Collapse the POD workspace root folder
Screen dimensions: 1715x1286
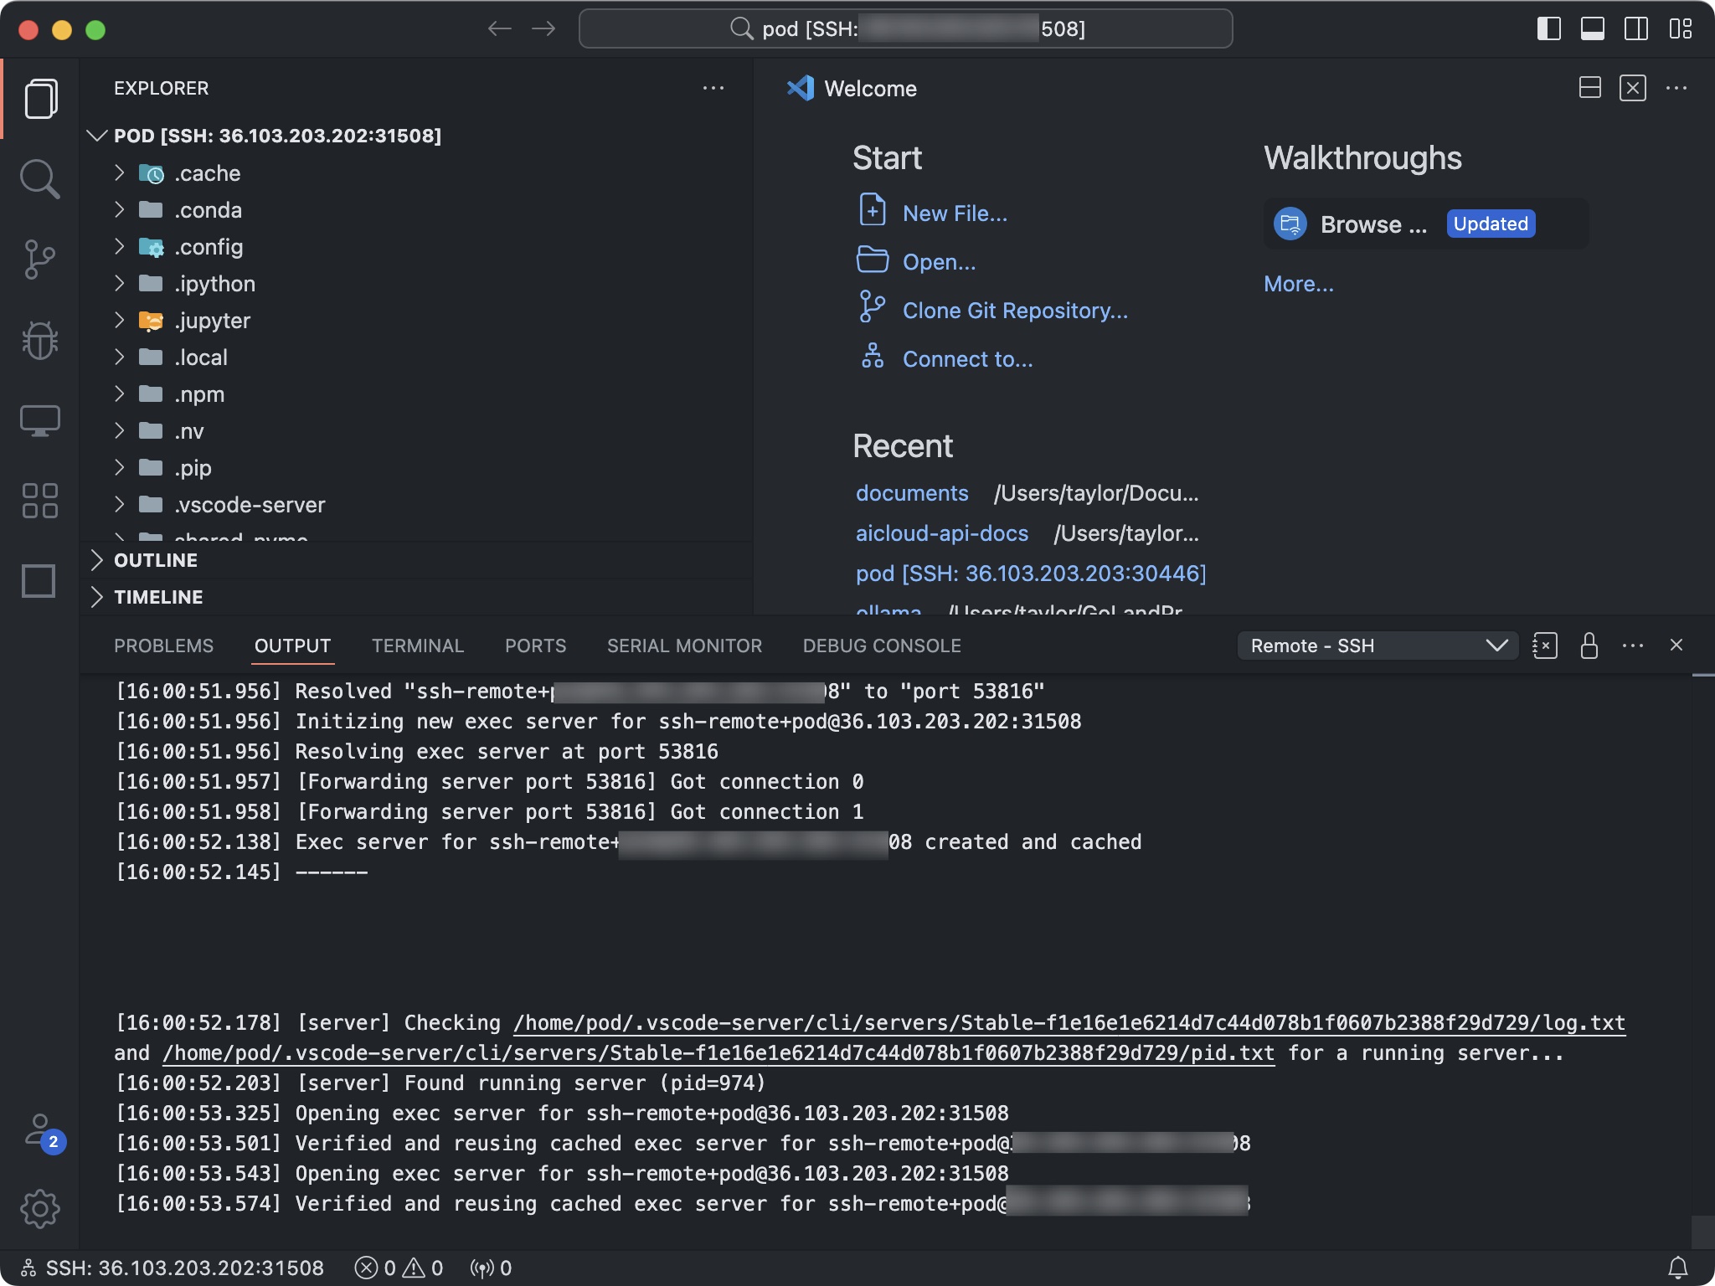(97, 136)
